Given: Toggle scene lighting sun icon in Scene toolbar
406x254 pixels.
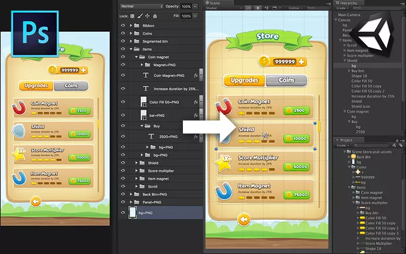Looking at the screenshot, I should pyautogui.click(x=257, y=8).
